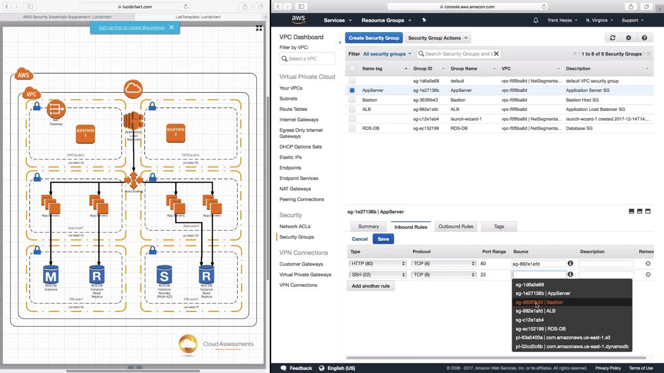Open Security Group Actions dropdown

pyautogui.click(x=437, y=38)
